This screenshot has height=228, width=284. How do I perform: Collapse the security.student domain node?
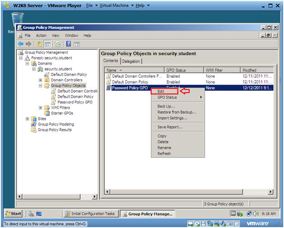34,69
